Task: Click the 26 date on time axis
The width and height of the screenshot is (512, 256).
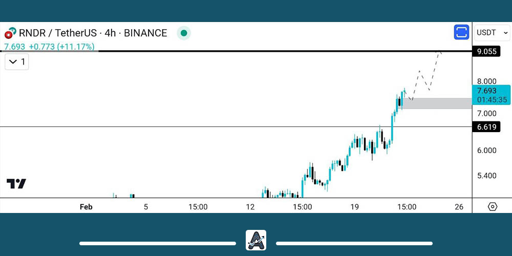Action: coord(459,207)
